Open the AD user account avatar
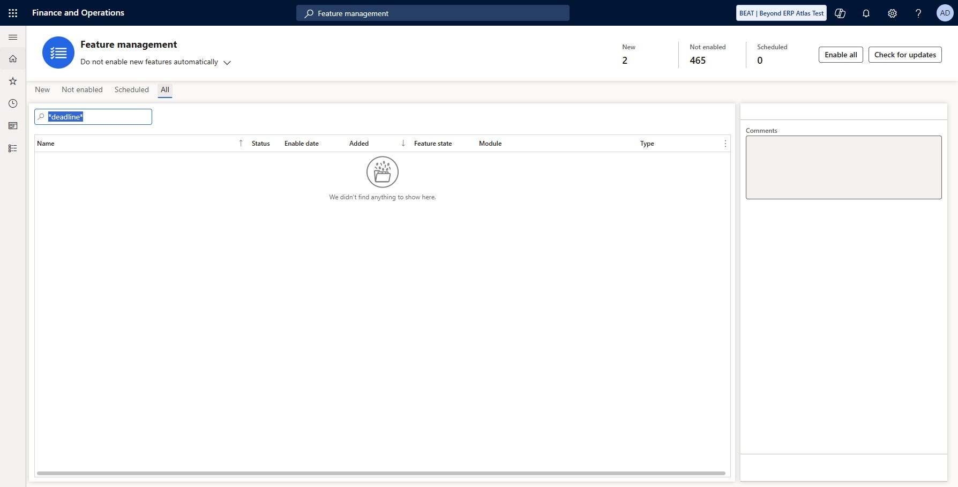Viewport: 958px width, 487px height. point(945,13)
